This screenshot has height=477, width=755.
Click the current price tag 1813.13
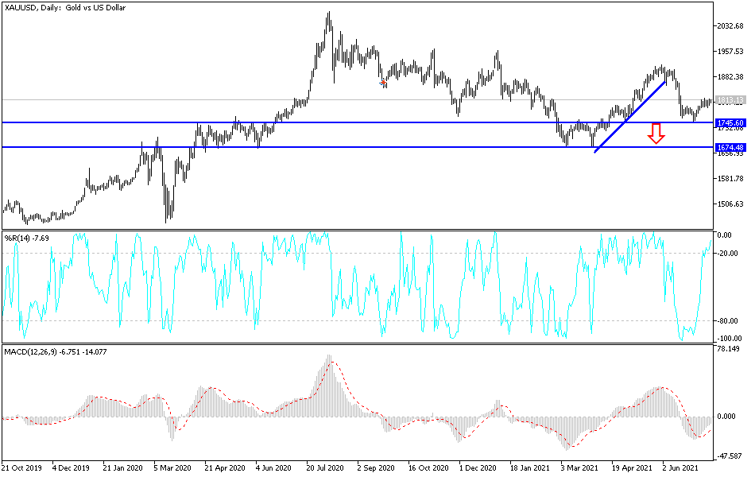[x=730, y=100]
